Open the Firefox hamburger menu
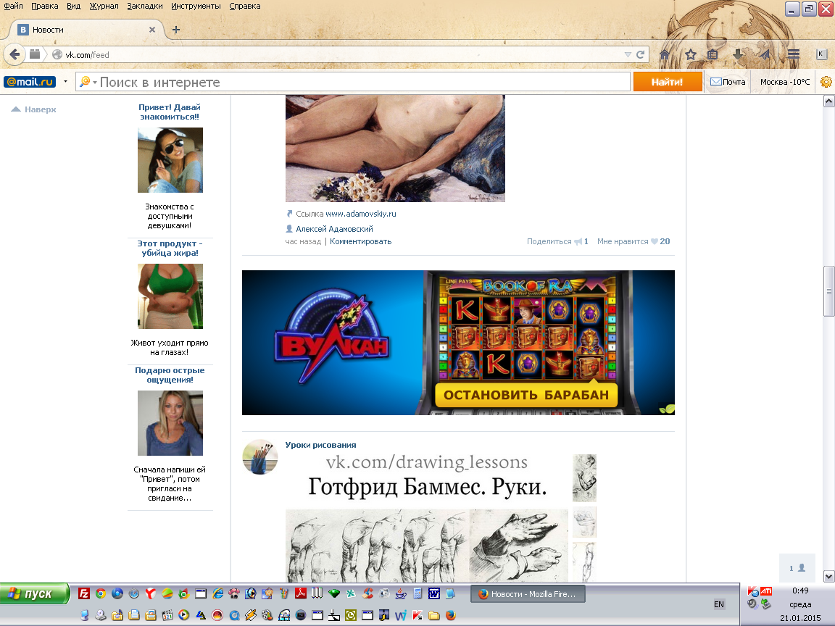835x626 pixels. 794,54
